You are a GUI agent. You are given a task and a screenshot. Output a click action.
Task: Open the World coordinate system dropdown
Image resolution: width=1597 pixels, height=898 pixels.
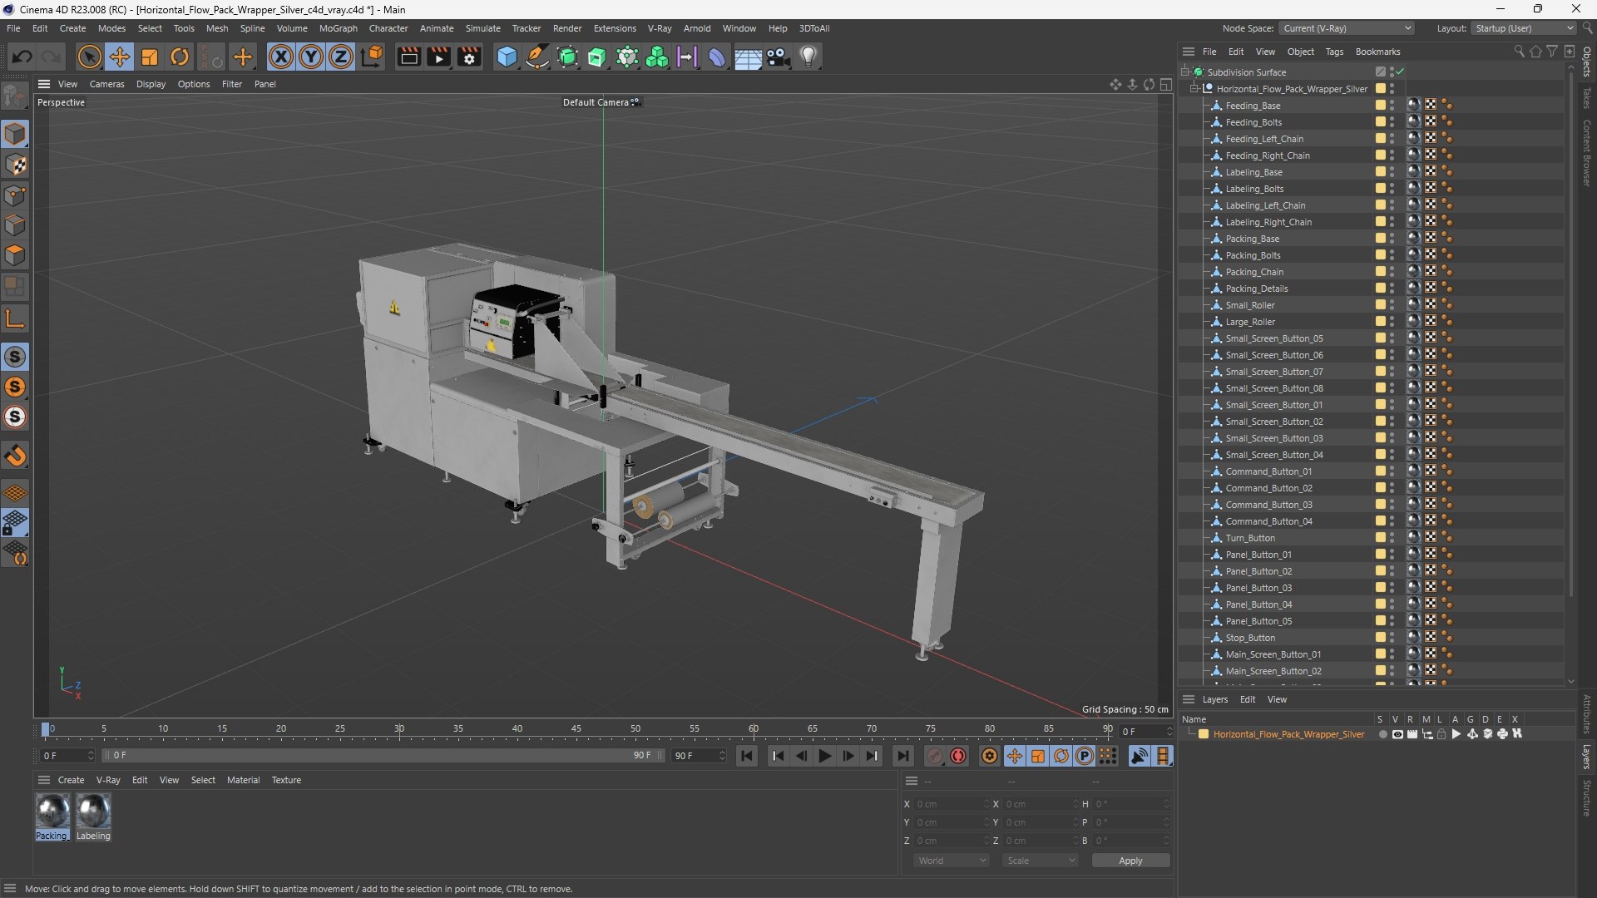click(x=951, y=861)
